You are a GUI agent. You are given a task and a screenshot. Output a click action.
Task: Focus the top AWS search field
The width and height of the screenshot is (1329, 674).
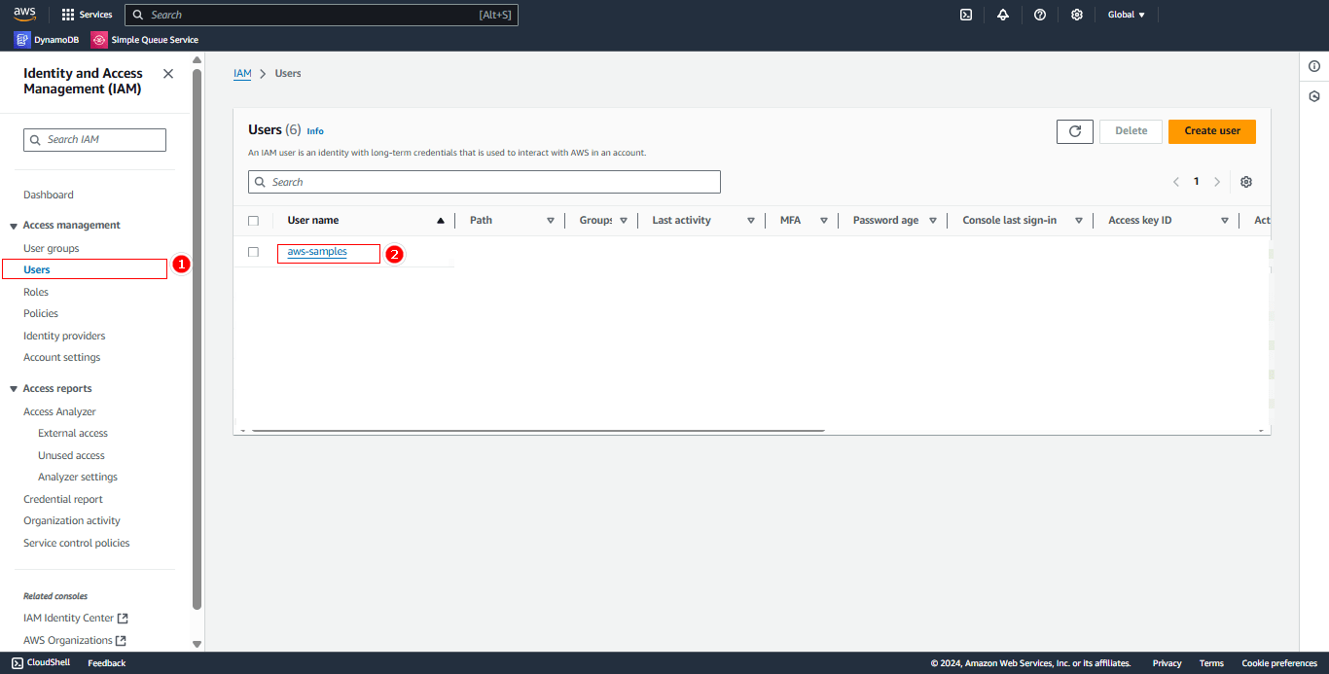tap(321, 15)
